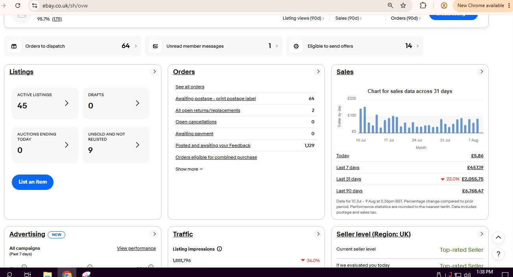Open Orders panel arrow icon

[318, 72]
